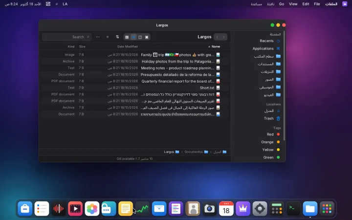The width and height of the screenshot is (352, 220).
Task: Select the Short.txt file
Action: tap(135, 88)
